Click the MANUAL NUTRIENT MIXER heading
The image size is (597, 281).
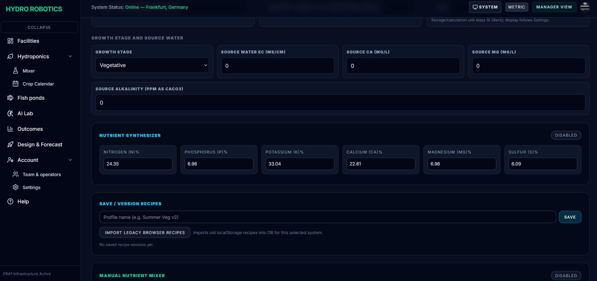(x=132, y=275)
